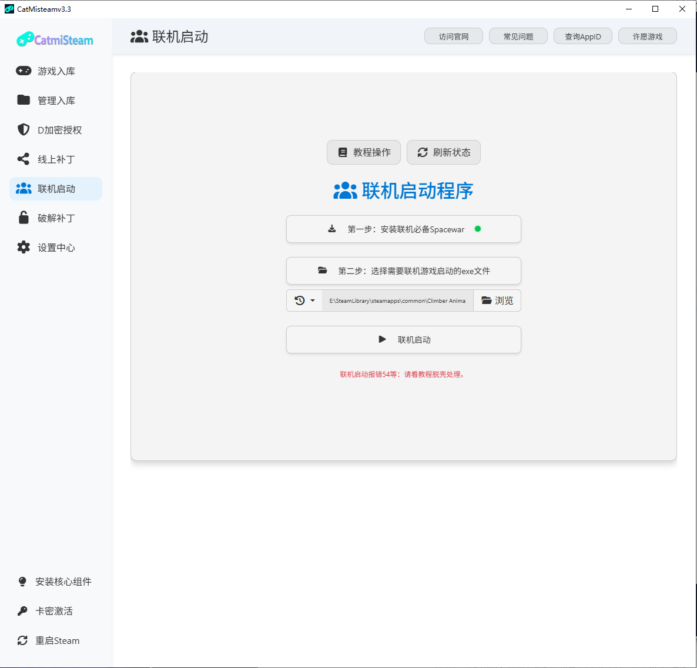Check the Spacewar installation status indicator
Screen dimensions: 697x668
tap(478, 229)
